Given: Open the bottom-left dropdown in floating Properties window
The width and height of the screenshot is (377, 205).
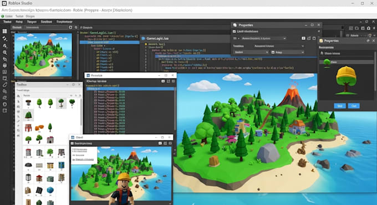Looking at the screenshot, I should click(x=251, y=52).
